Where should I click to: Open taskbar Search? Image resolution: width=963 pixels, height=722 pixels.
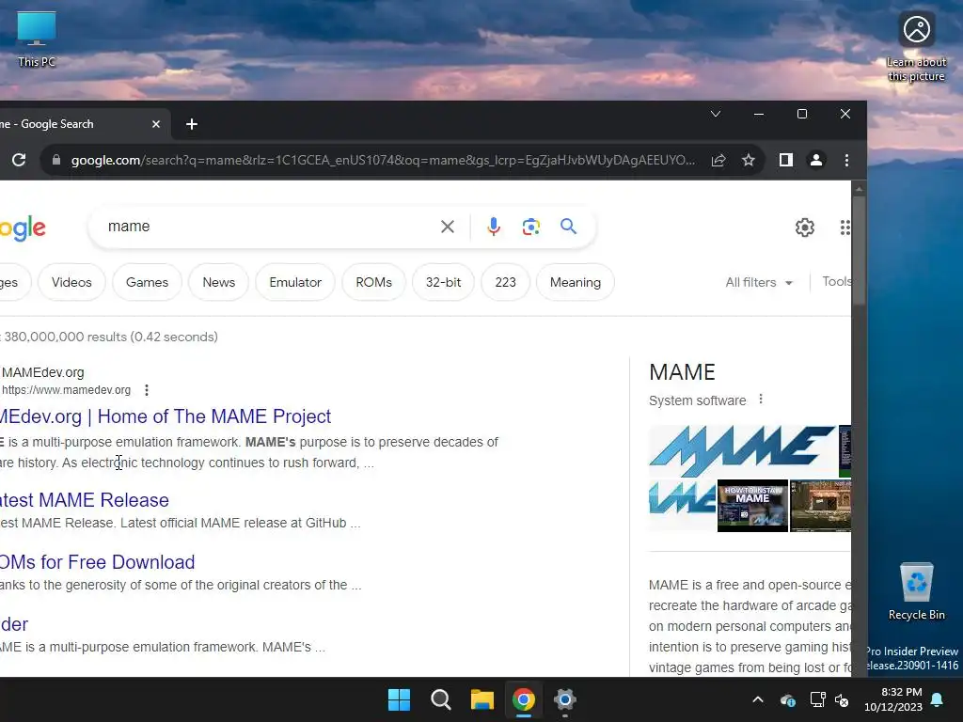tap(440, 699)
